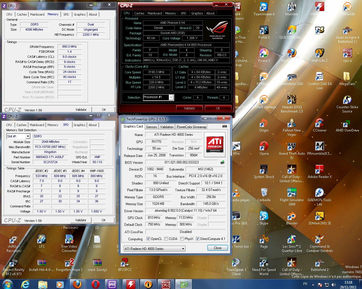Toggle the CUDA checkbox in GPU-Z
This screenshot has width=362, height=289.
(x=166, y=239)
